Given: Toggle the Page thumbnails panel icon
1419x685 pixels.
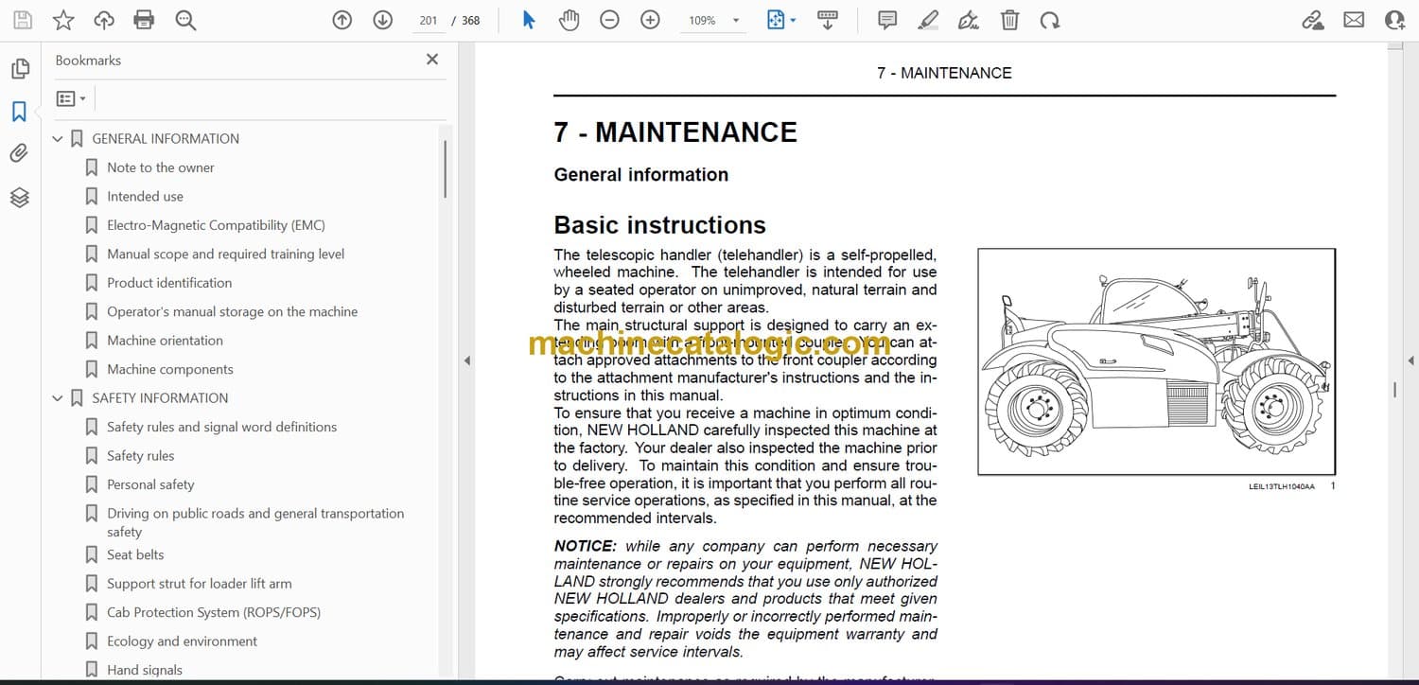Looking at the screenshot, I should tap(19, 69).
